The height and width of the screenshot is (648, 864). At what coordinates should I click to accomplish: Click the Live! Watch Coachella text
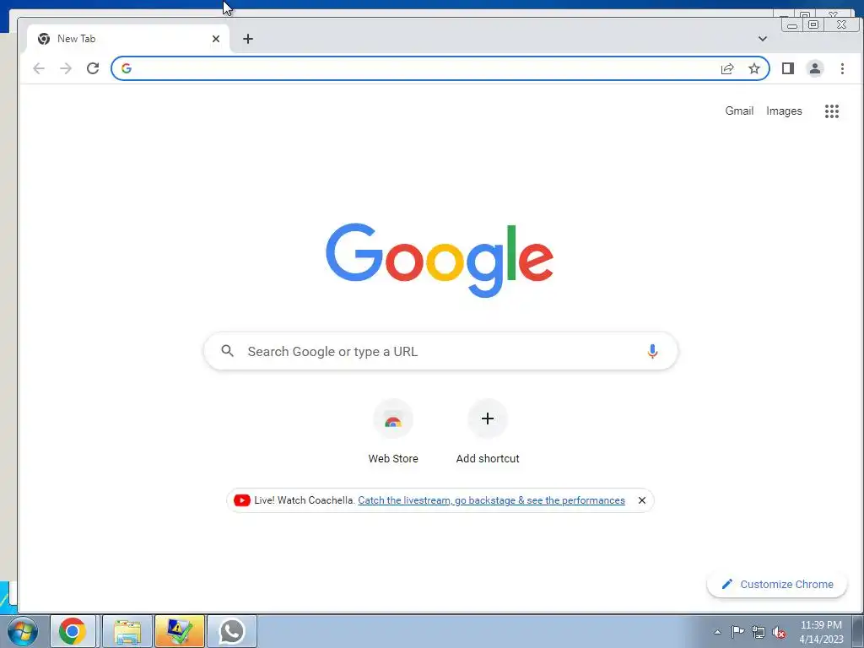click(304, 500)
